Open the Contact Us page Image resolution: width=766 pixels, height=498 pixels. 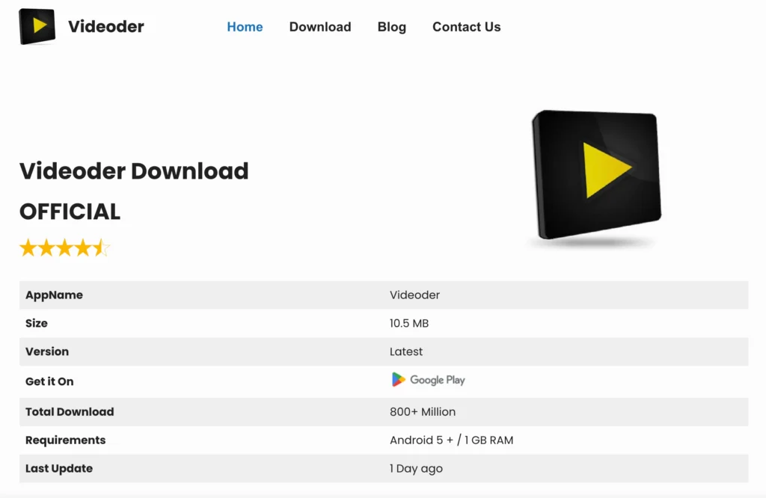[466, 27]
